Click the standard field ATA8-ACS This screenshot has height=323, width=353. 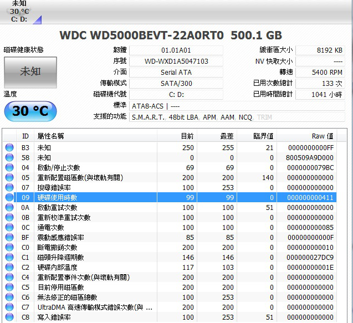pyautogui.click(x=237, y=106)
